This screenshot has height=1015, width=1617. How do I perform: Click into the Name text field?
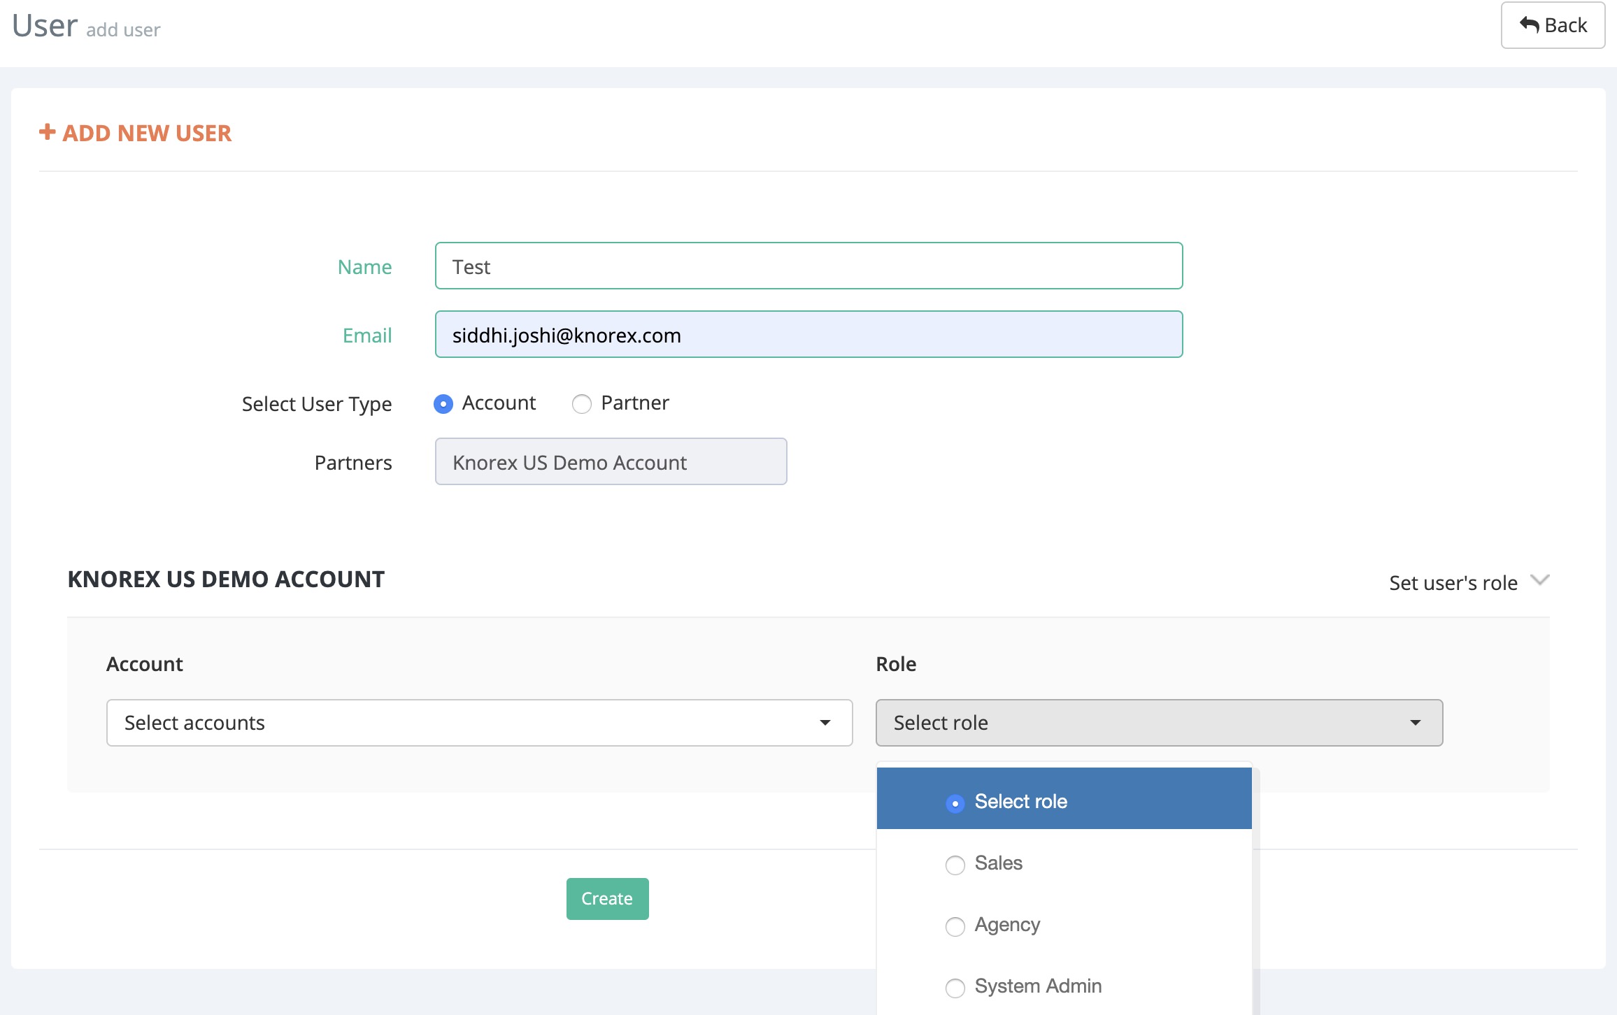coord(808,266)
